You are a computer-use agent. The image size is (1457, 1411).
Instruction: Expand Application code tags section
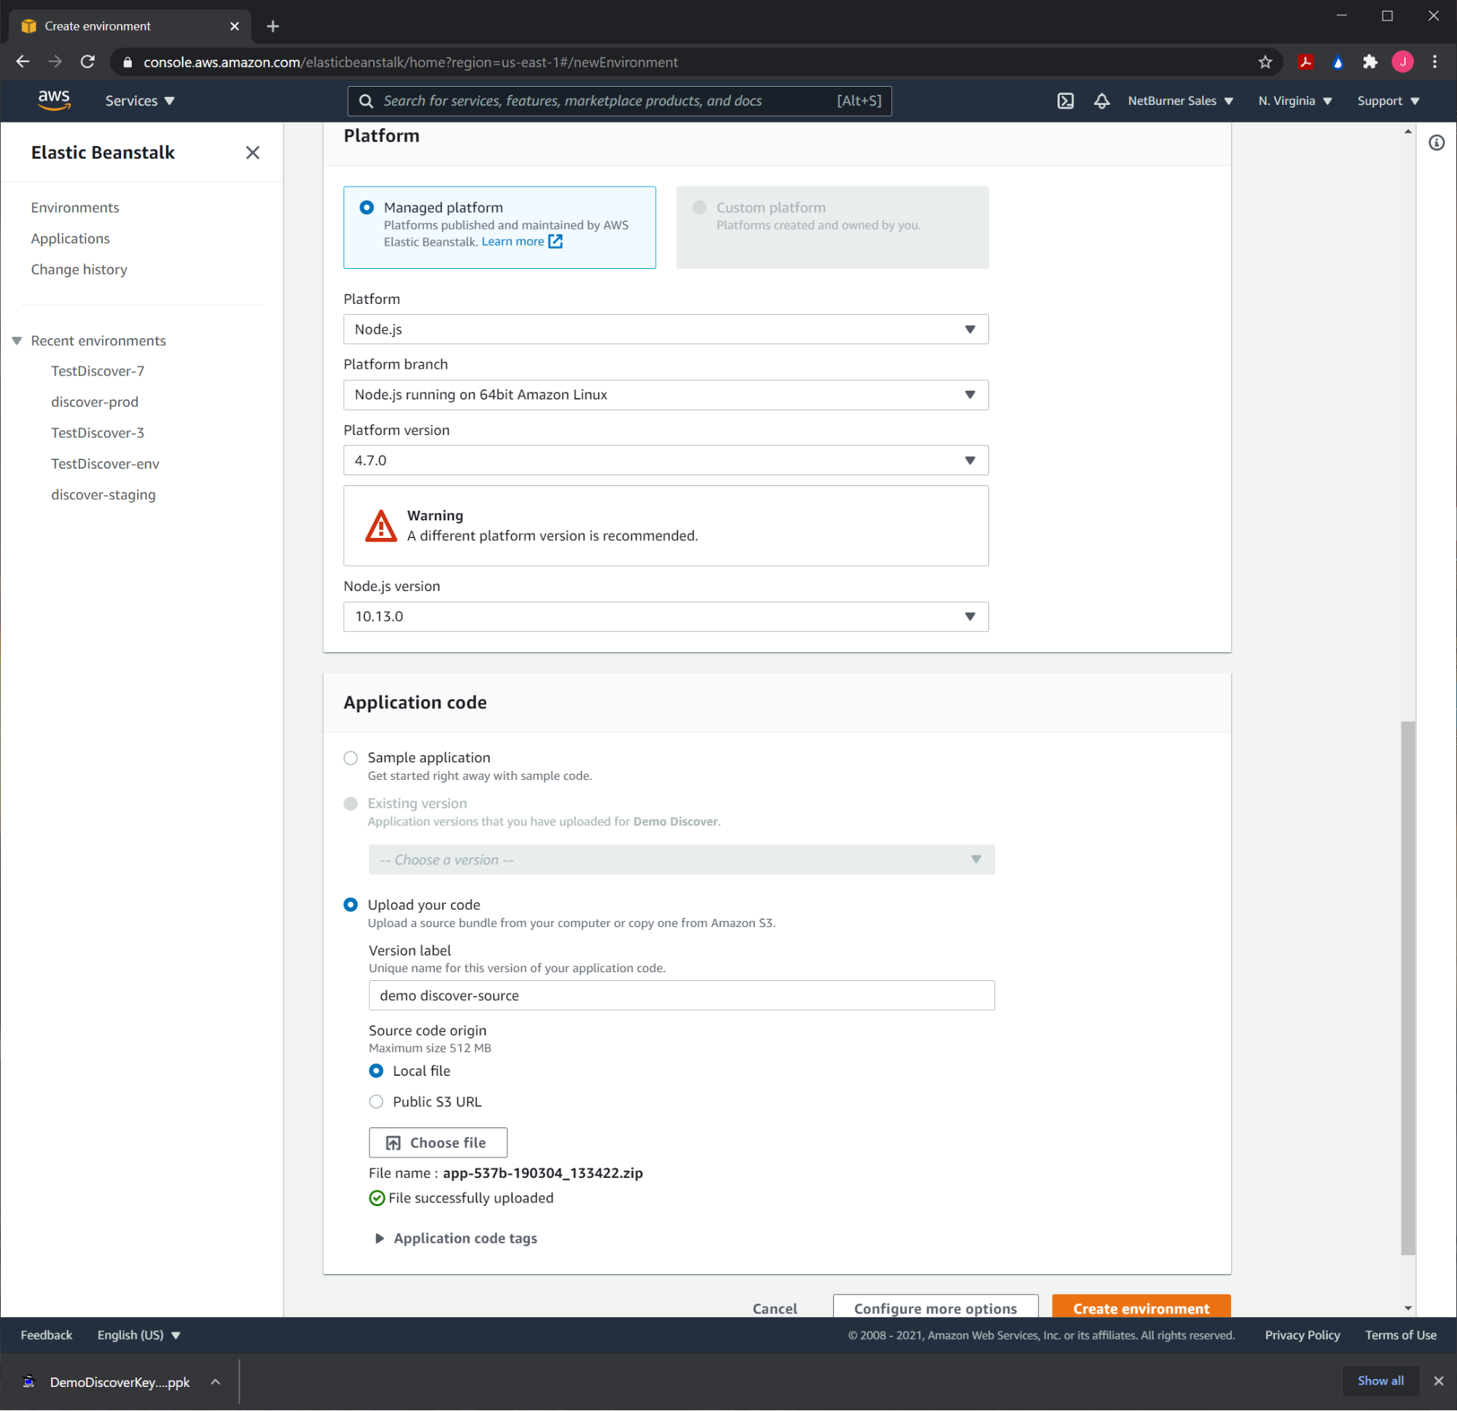[x=455, y=1238]
